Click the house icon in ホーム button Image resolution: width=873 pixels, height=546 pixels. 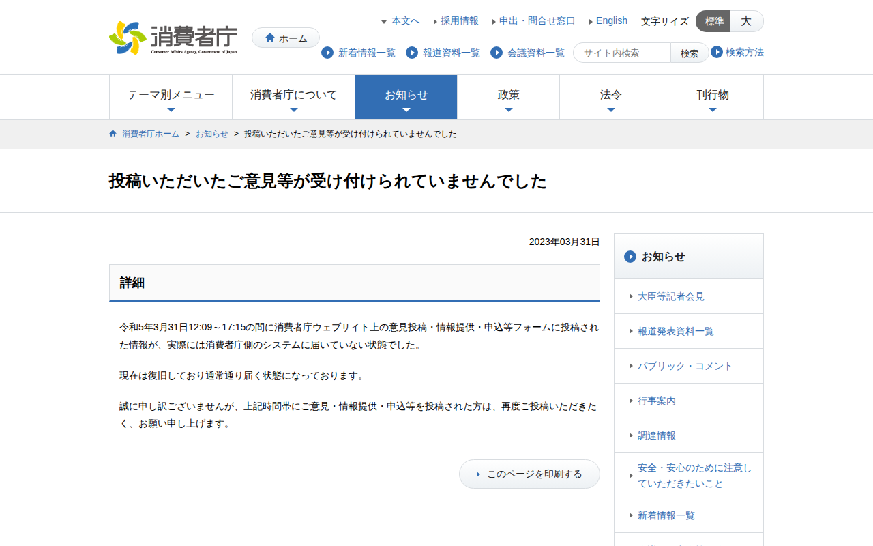[x=270, y=38]
